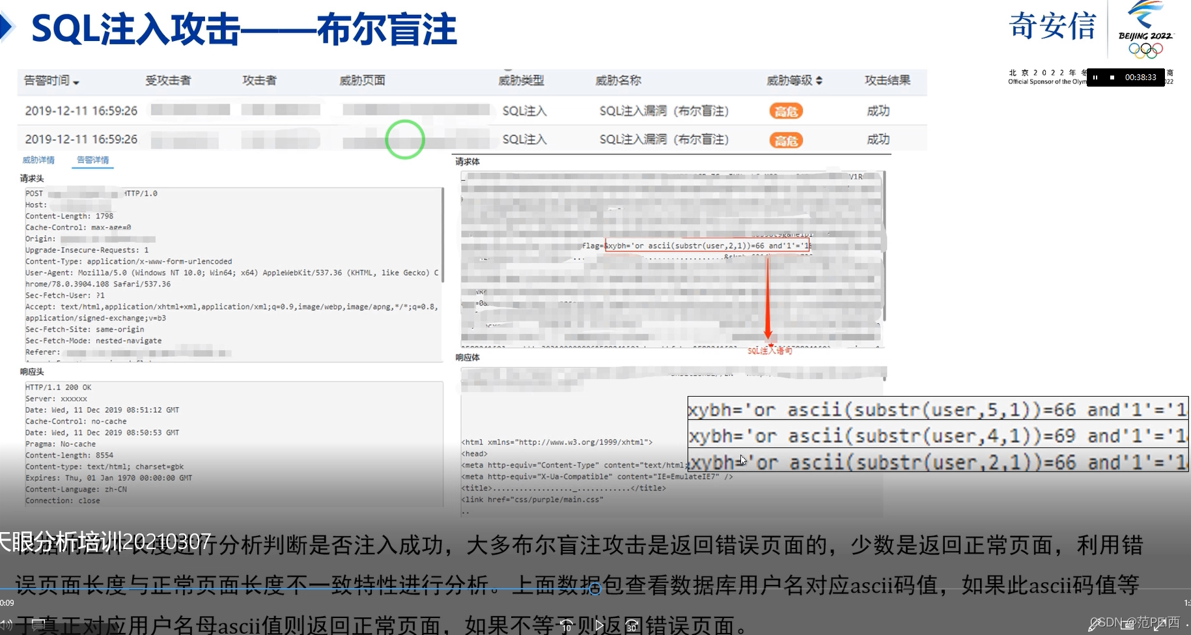Image resolution: width=1191 pixels, height=635 pixels.
Task: Click the link href="css/purple/main.css" line
Action: (532, 500)
